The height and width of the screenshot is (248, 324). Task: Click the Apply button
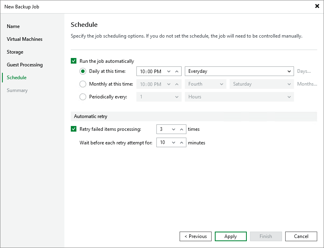[230, 236]
